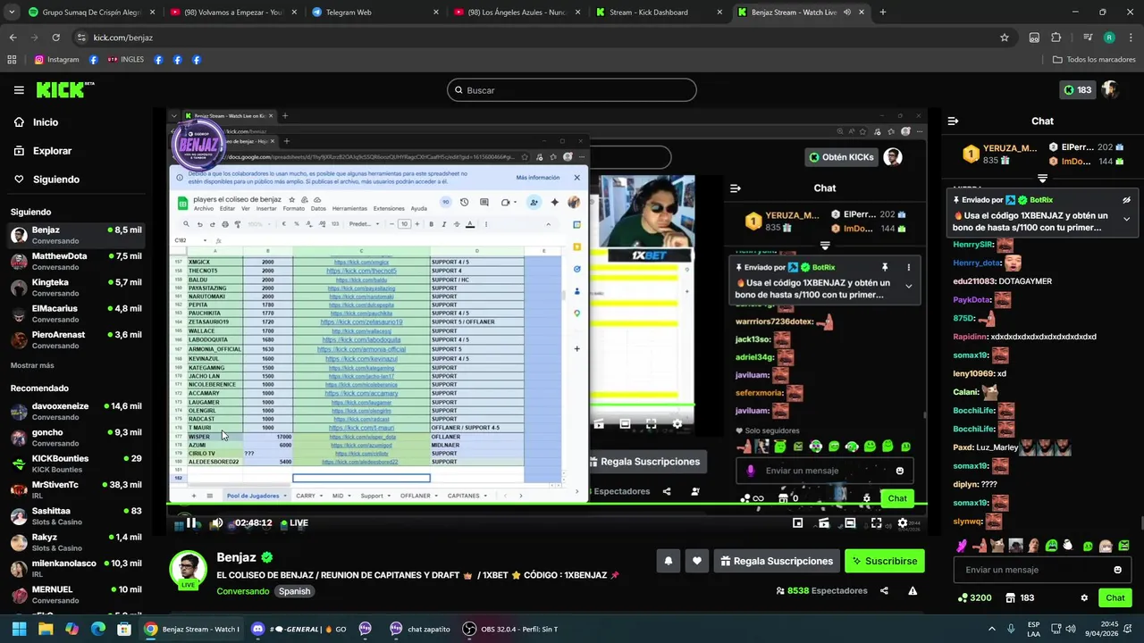
Task: Share the stream via share icon
Action: 884,590
